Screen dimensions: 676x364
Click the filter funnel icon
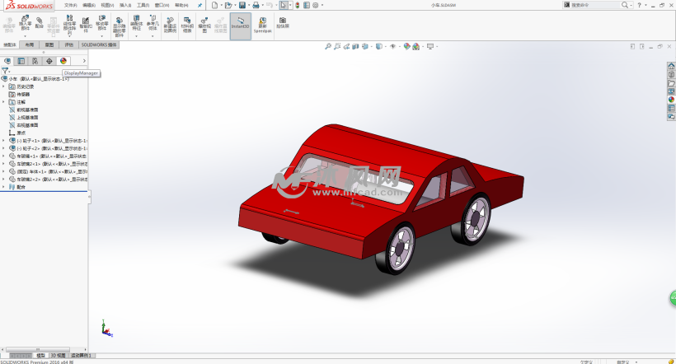point(5,70)
